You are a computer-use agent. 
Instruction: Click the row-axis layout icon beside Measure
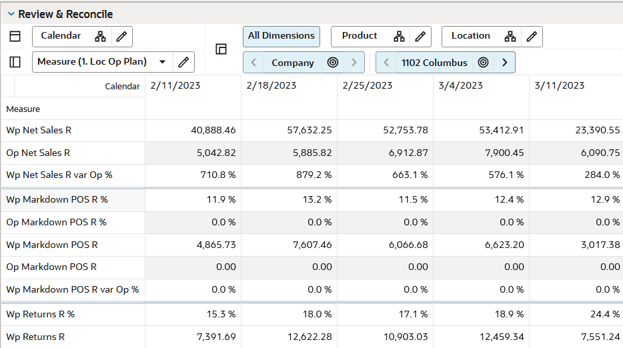click(15, 62)
